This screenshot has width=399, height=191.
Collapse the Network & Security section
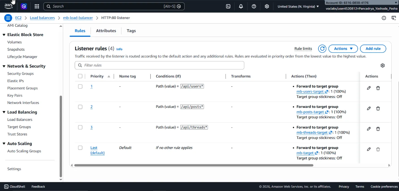(4, 66)
